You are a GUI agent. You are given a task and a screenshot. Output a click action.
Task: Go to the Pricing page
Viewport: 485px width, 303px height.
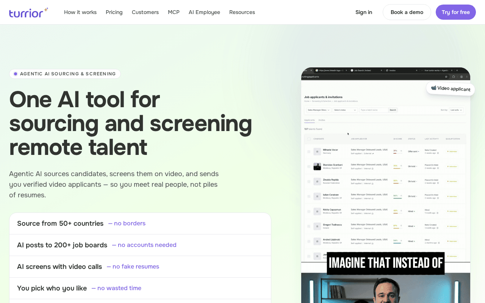click(x=114, y=12)
